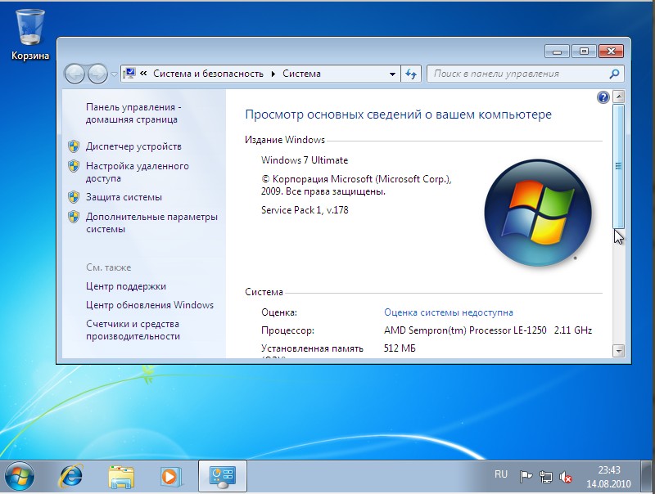This screenshot has height=494, width=655.
Task: Expand the breadcrumb arrow after Система и безопасность
Action: pyautogui.click(x=273, y=74)
